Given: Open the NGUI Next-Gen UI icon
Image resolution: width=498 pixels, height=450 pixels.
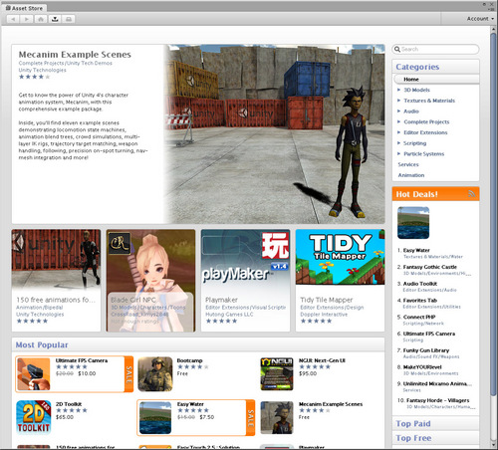Looking at the screenshot, I should [x=277, y=374].
